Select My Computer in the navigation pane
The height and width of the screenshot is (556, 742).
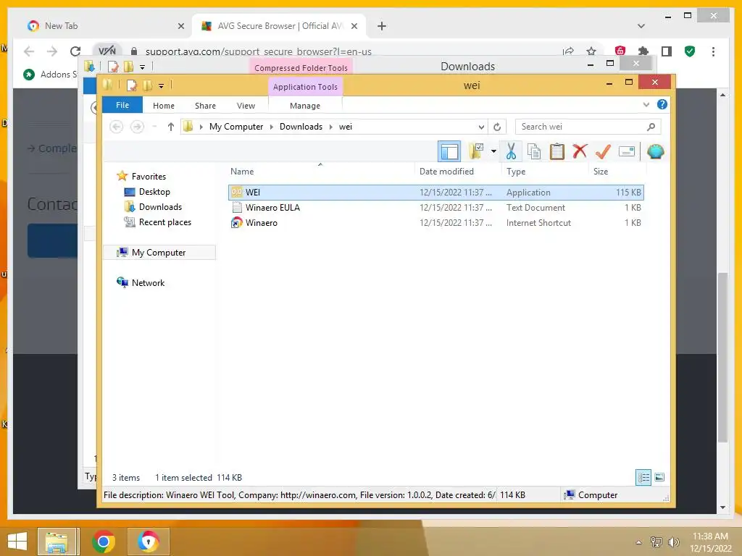click(159, 253)
